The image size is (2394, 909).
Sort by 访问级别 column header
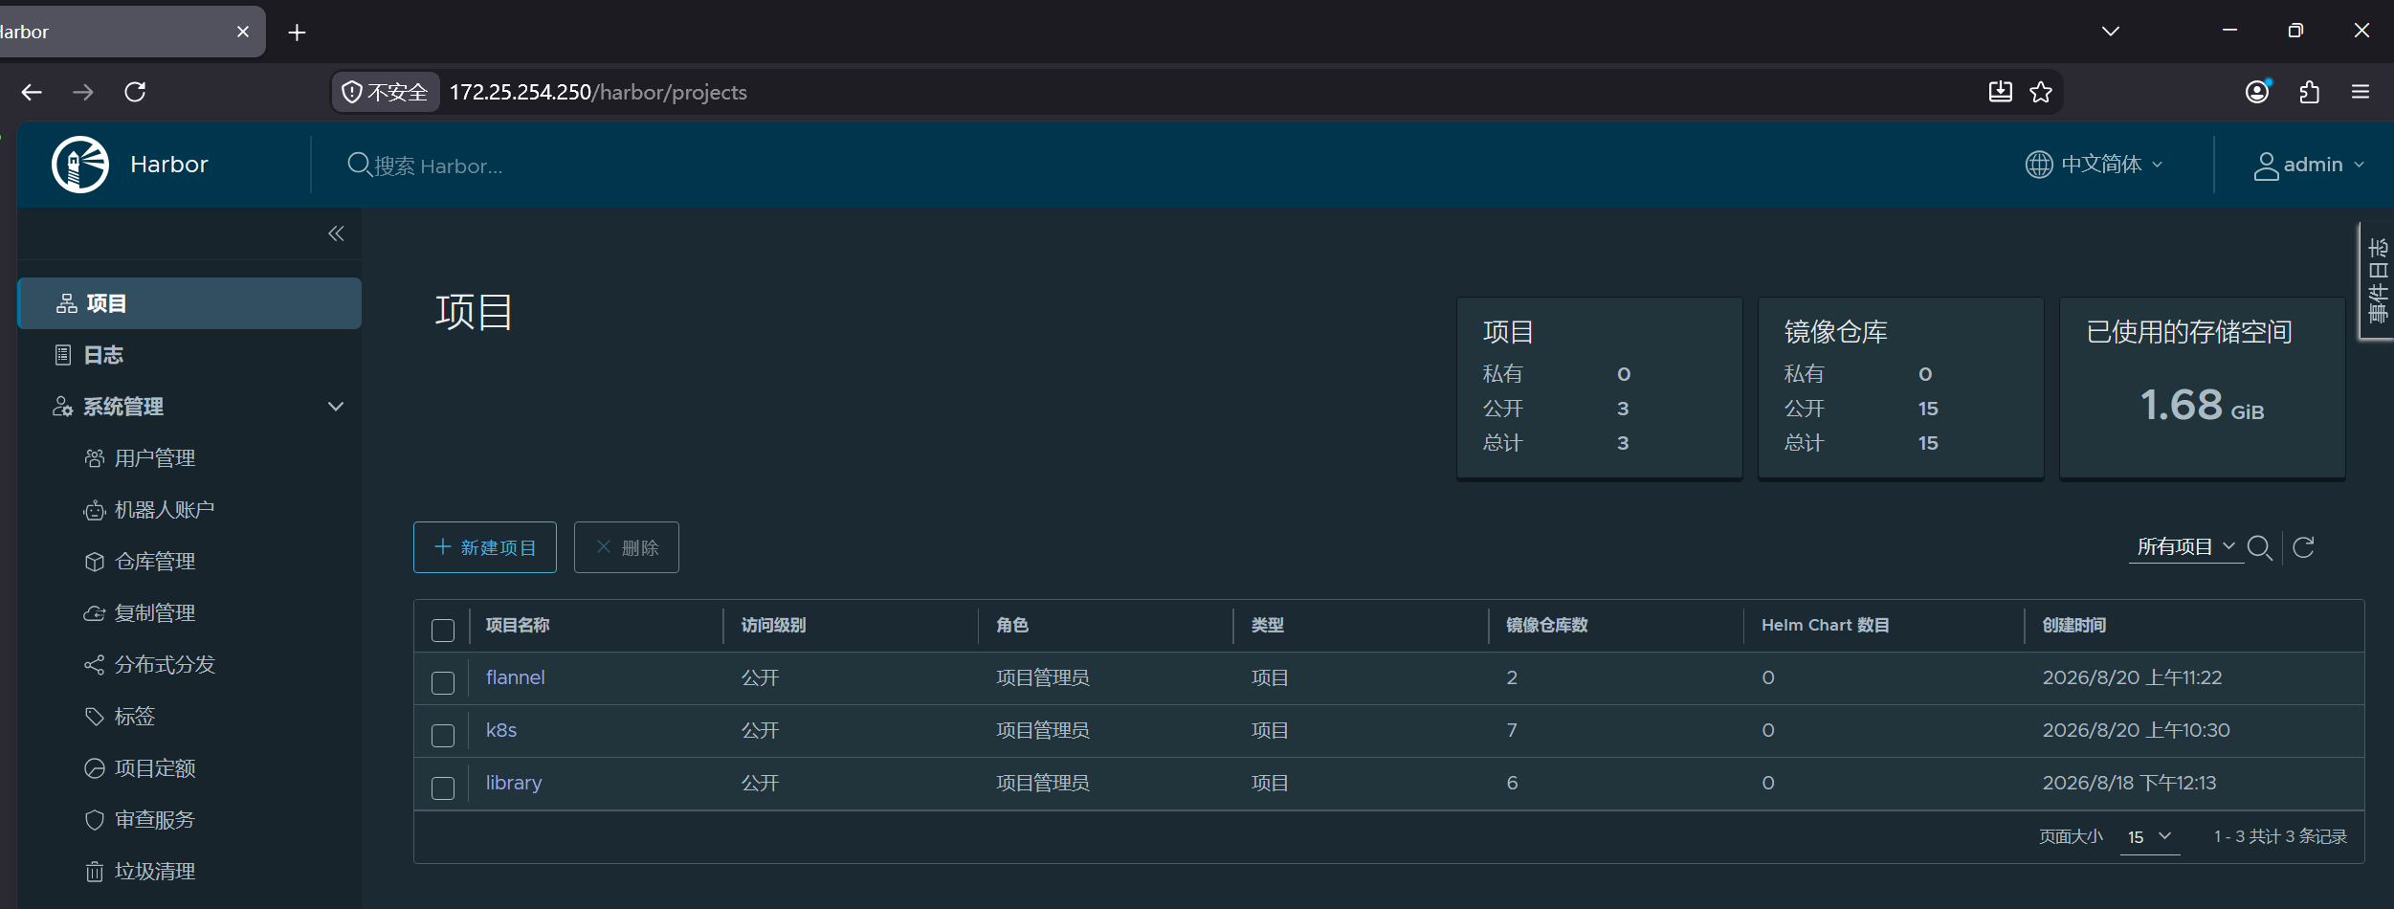[773, 625]
